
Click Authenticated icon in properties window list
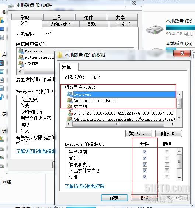tap(21, 57)
